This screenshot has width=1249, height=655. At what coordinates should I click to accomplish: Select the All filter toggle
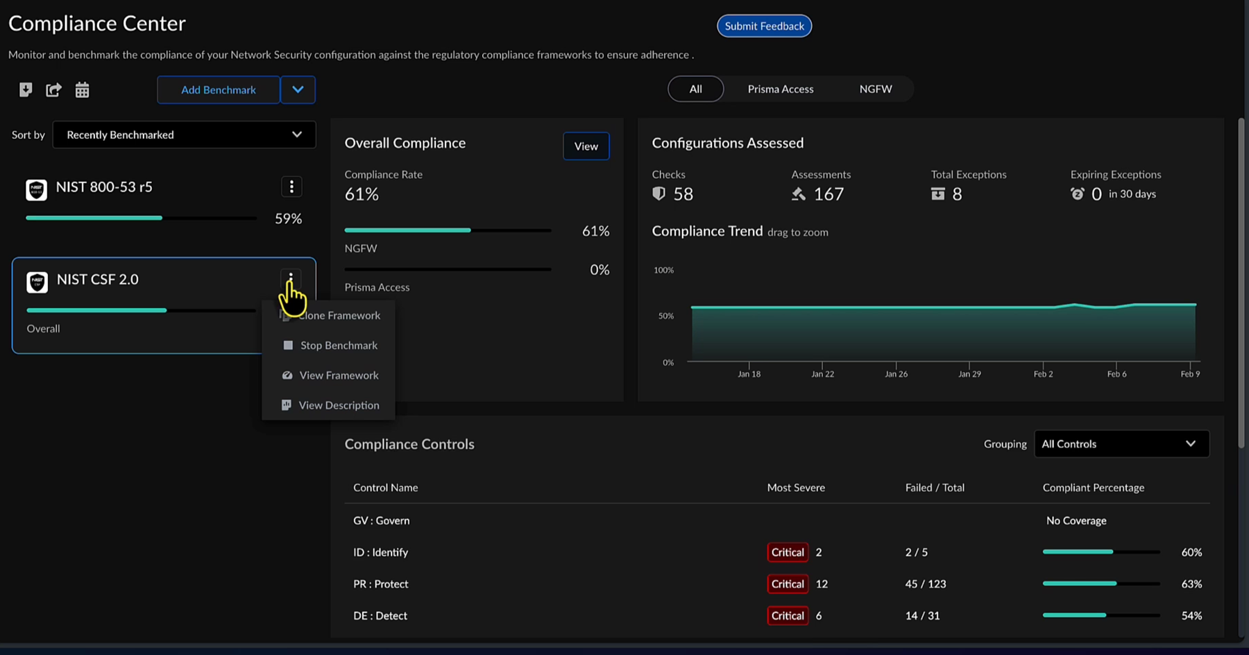click(695, 89)
